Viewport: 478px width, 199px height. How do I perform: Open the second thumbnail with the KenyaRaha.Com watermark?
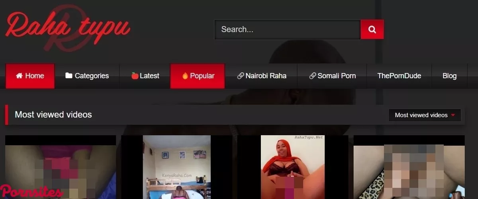point(176,167)
